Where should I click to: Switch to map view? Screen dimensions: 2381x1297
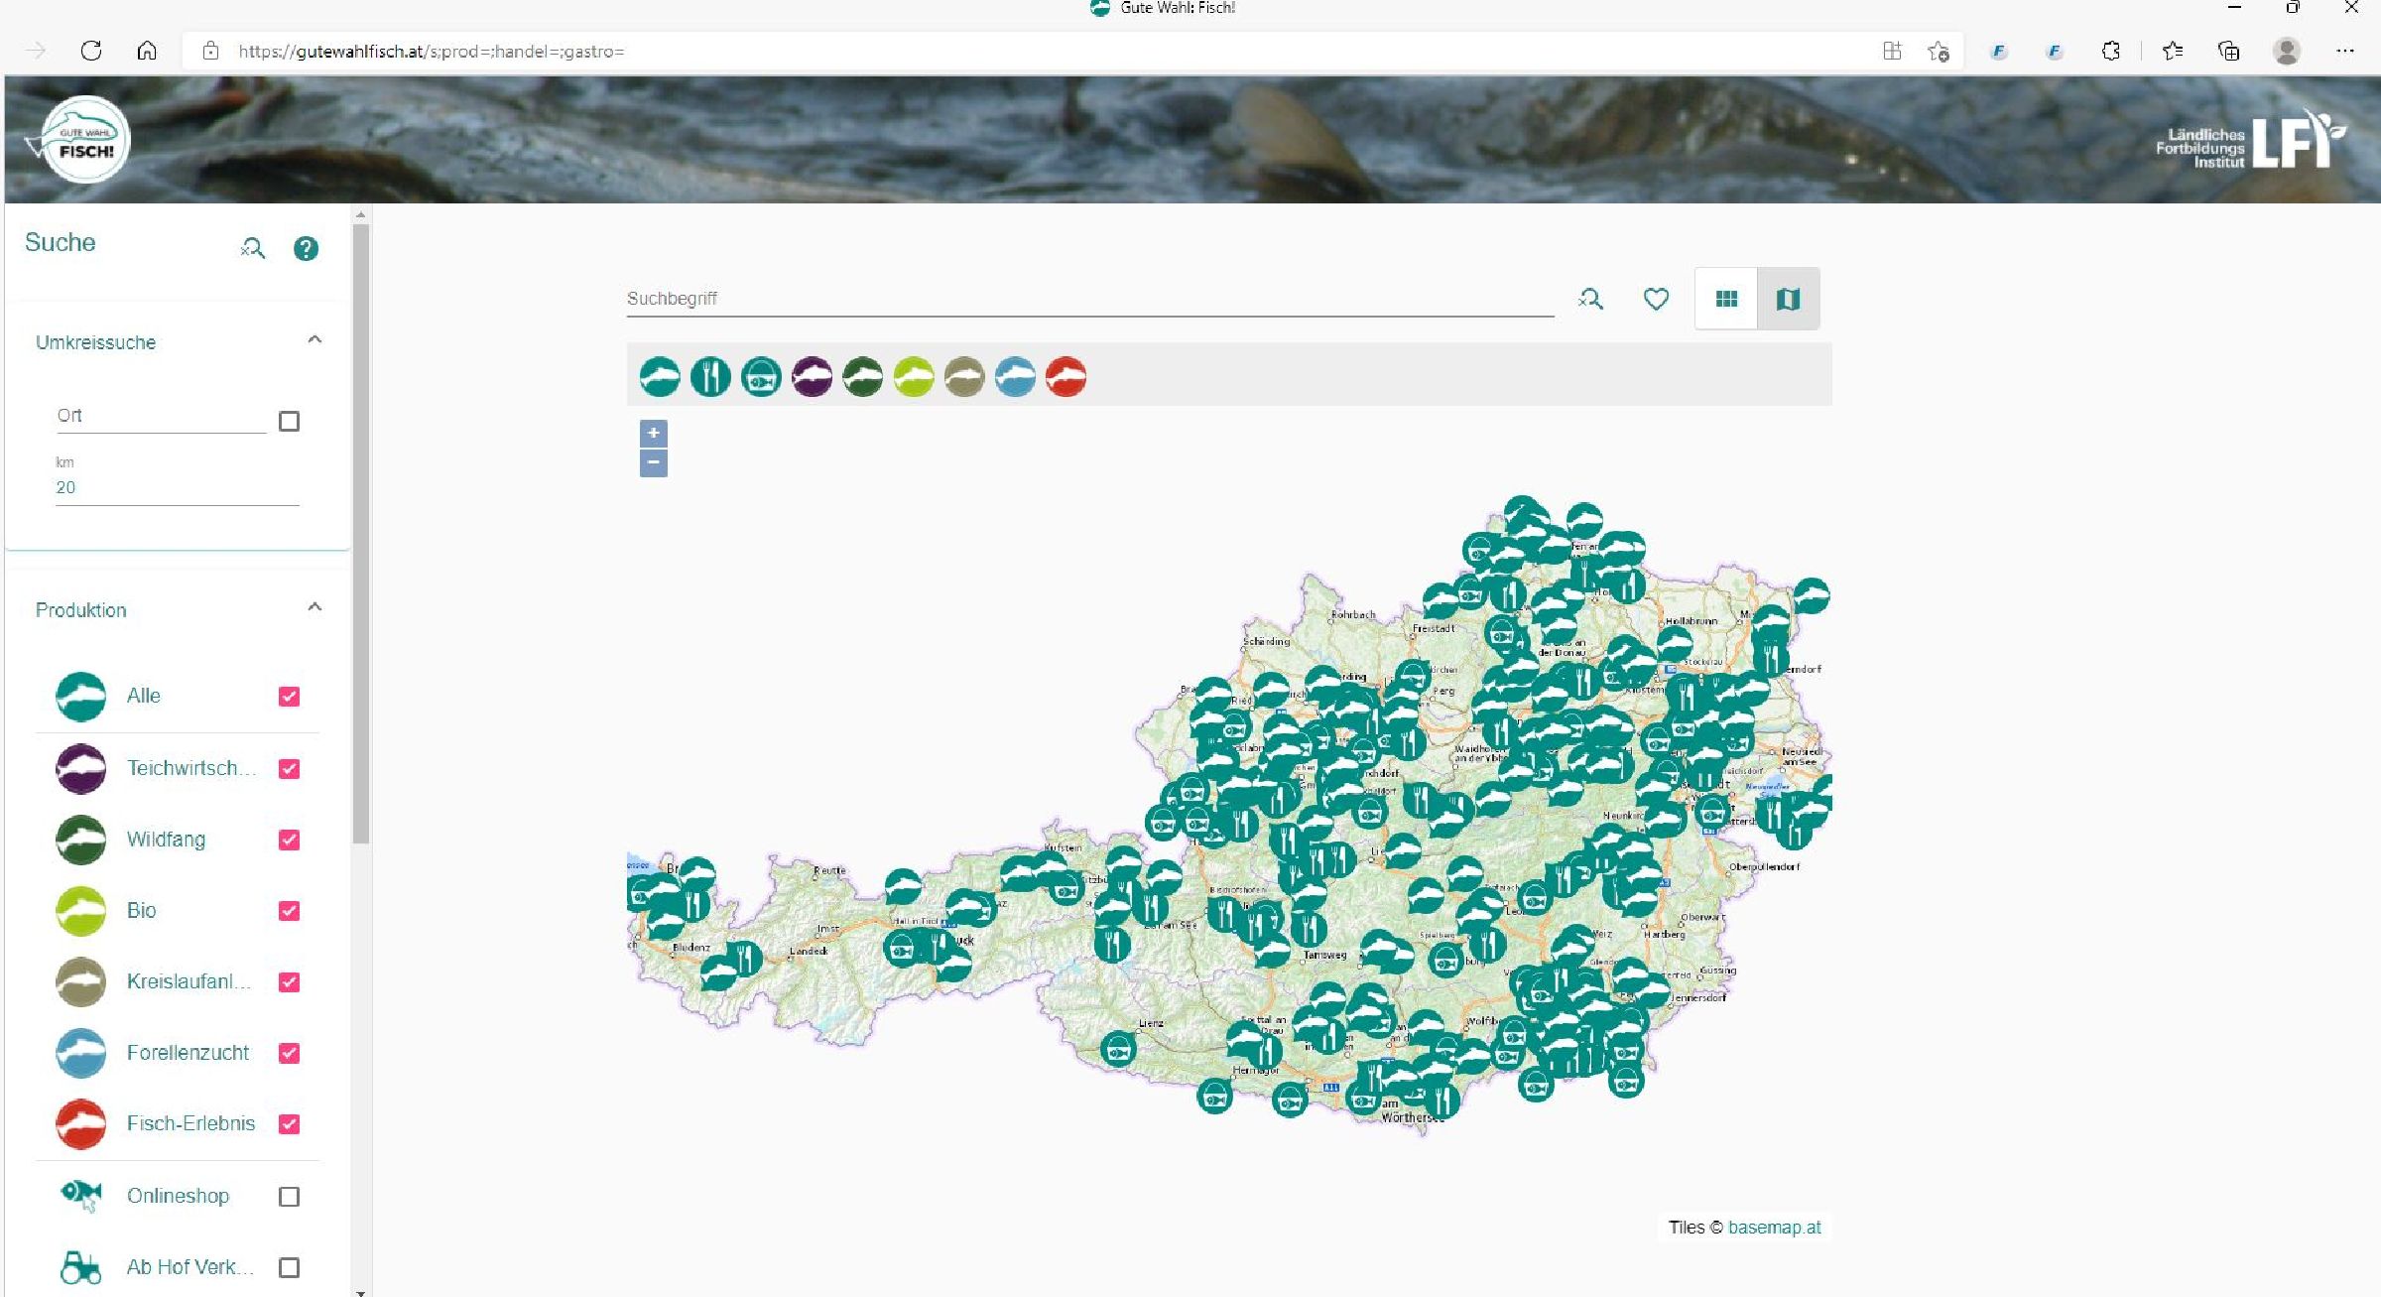point(1788,299)
